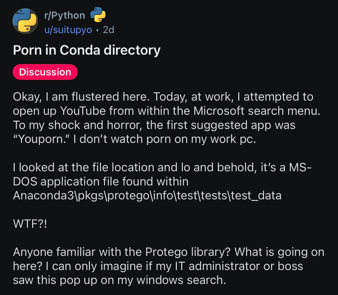Click the Anaconda3 protego file path text

(147, 195)
